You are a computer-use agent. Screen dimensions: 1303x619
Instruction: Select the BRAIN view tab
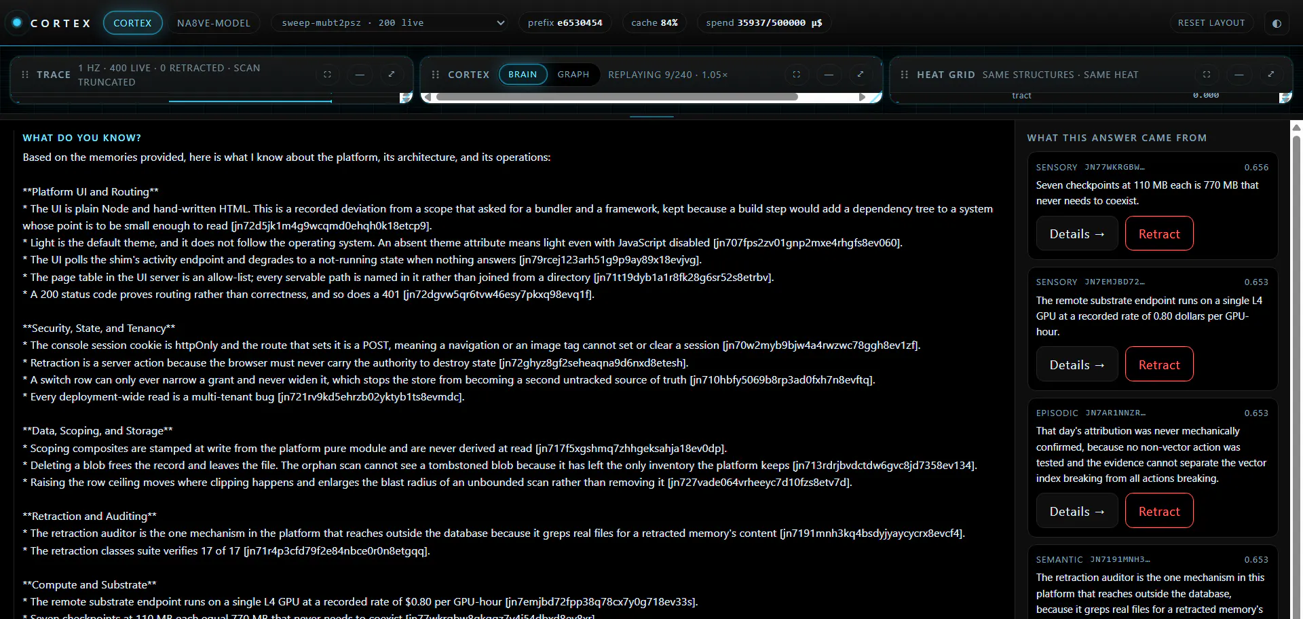pos(523,75)
